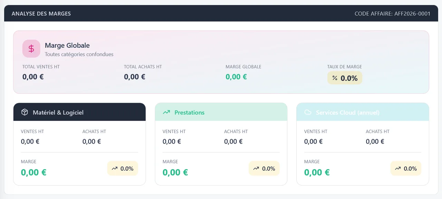Select the Services Cloud (annuel) header
Viewport: 442px width, 199px height.
coord(363,112)
